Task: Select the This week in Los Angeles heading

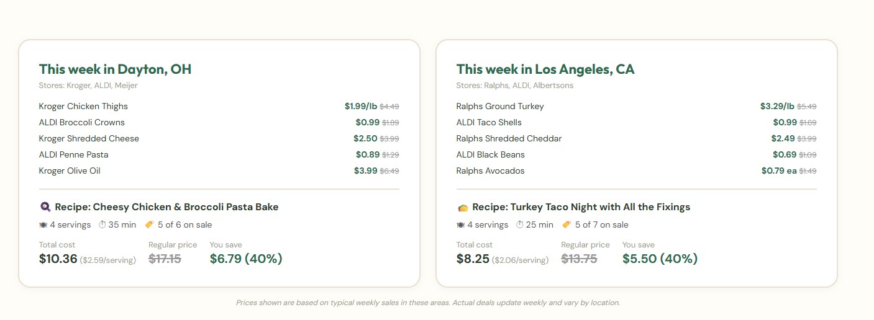Action: click(x=545, y=69)
